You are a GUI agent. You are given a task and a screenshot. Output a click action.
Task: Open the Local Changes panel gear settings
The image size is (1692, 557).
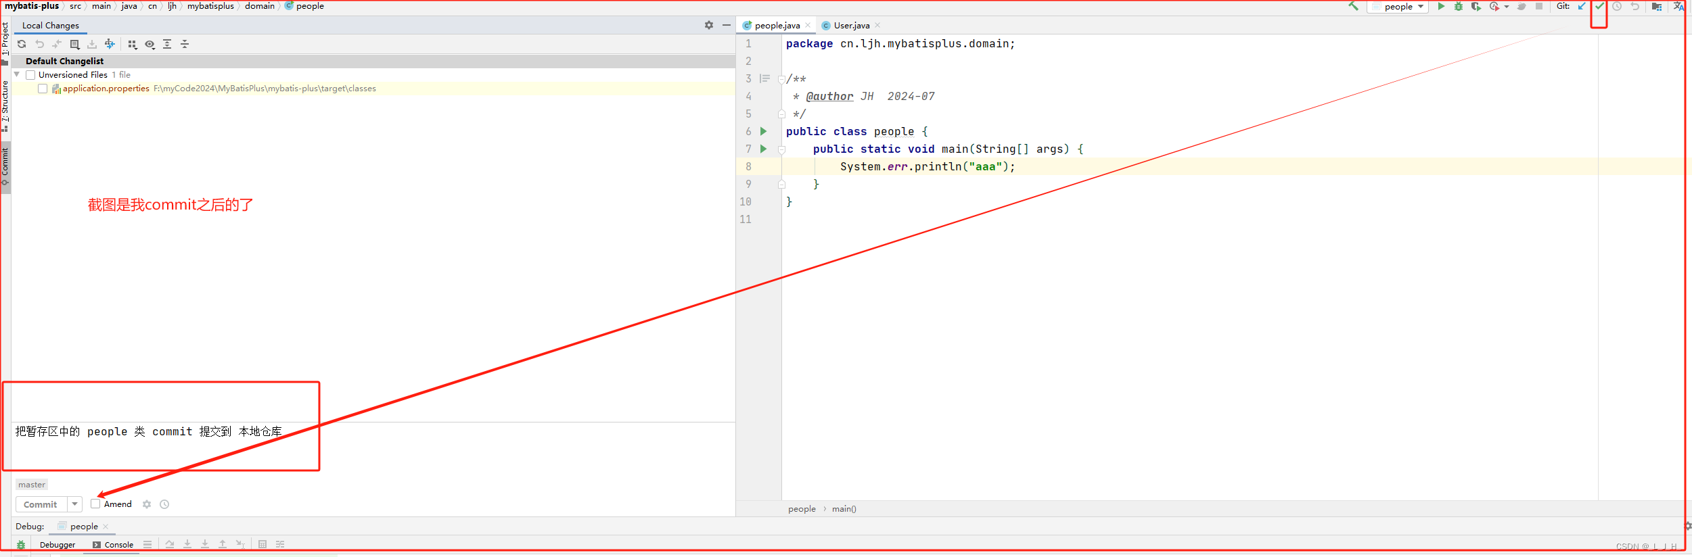(709, 25)
